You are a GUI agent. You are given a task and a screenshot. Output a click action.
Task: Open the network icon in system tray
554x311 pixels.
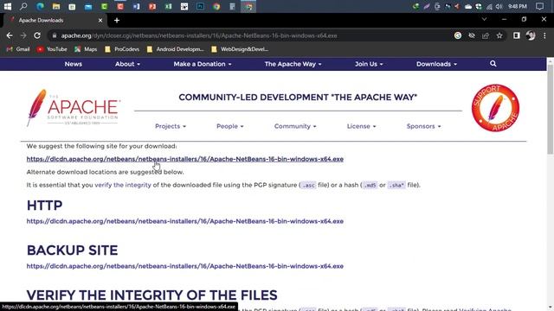489,6
